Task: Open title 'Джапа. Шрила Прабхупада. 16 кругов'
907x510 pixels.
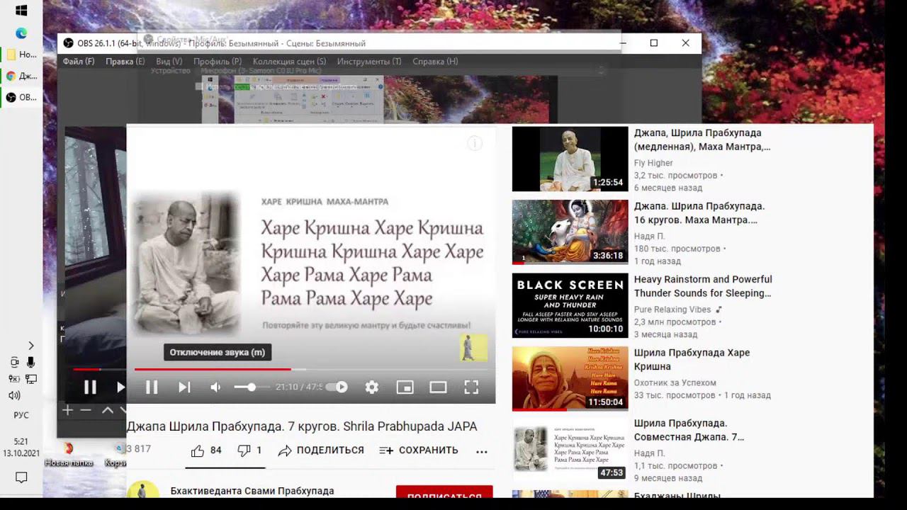Action: coord(699,213)
